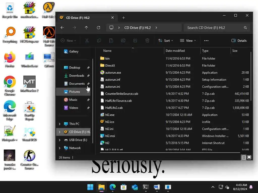Image resolution: width=258 pixels, height=193 pixels.
Task: Click the Copy toolbar icon
Action: [x=99, y=40]
